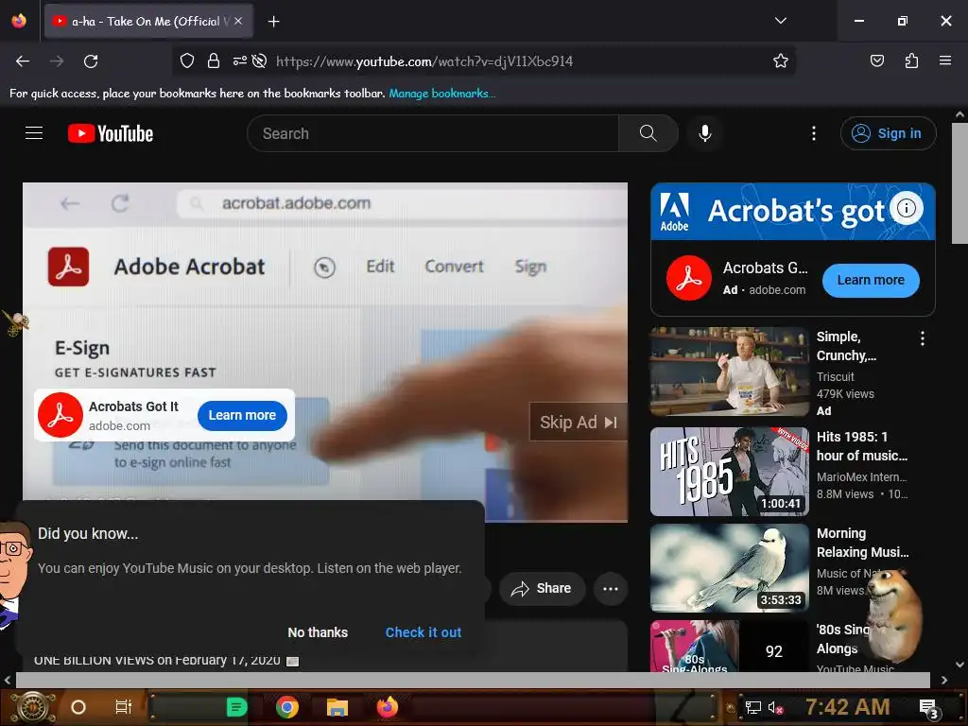Click the Manage bookmarks link
968x726 pixels.
click(442, 94)
